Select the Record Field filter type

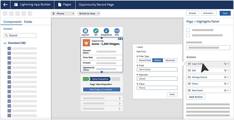[144, 60]
